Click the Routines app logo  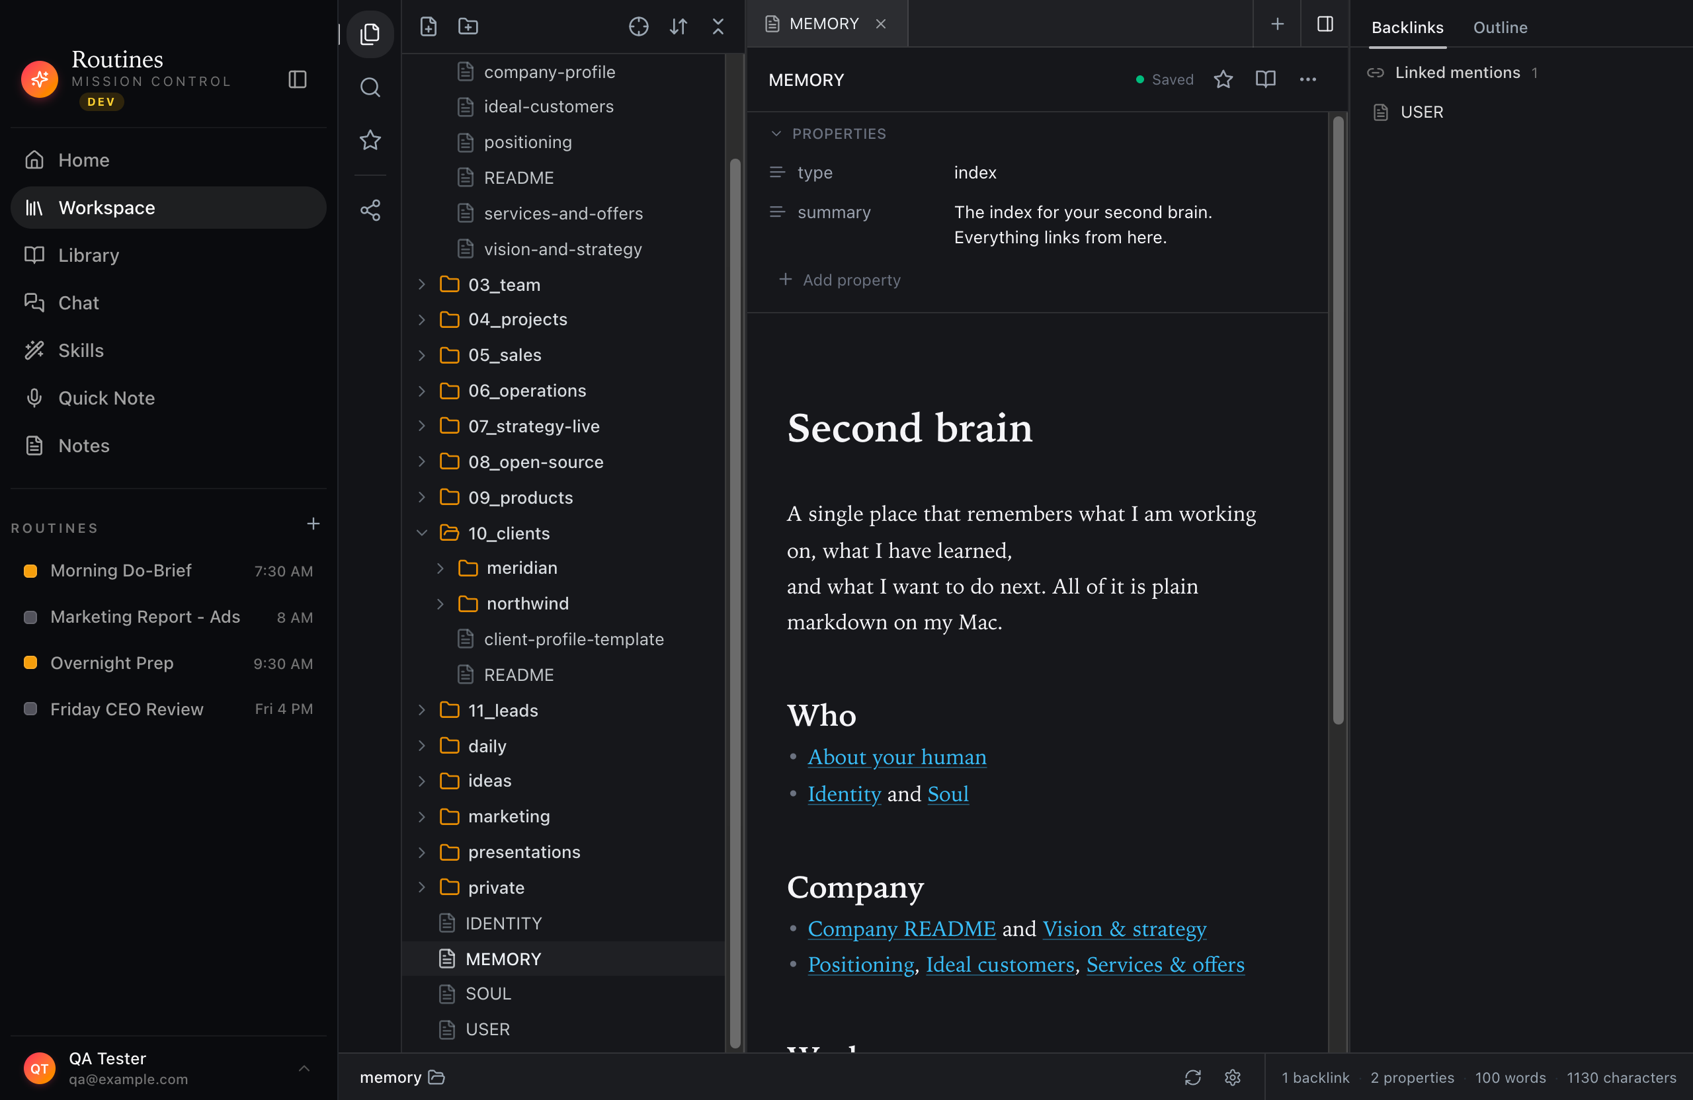[x=39, y=79]
